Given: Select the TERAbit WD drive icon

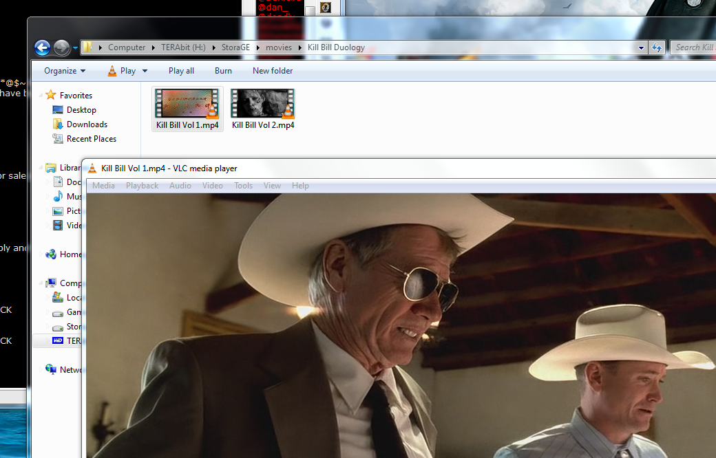Looking at the screenshot, I should point(58,341).
